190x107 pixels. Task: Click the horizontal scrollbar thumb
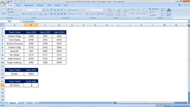pyautogui.click(x=145, y=103)
